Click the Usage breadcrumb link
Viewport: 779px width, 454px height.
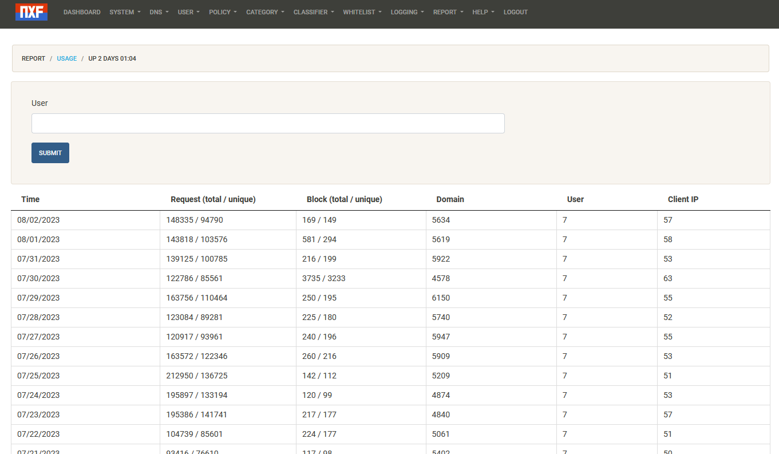66,58
